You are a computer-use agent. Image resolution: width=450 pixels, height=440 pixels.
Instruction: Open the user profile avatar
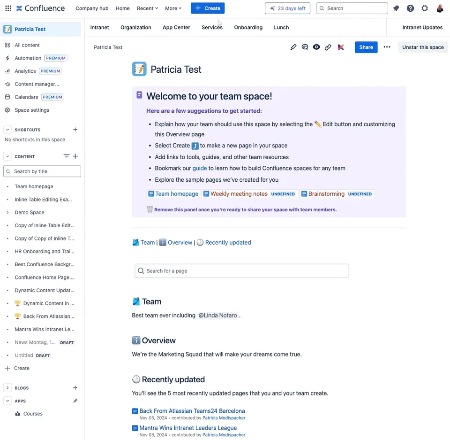pos(440,8)
